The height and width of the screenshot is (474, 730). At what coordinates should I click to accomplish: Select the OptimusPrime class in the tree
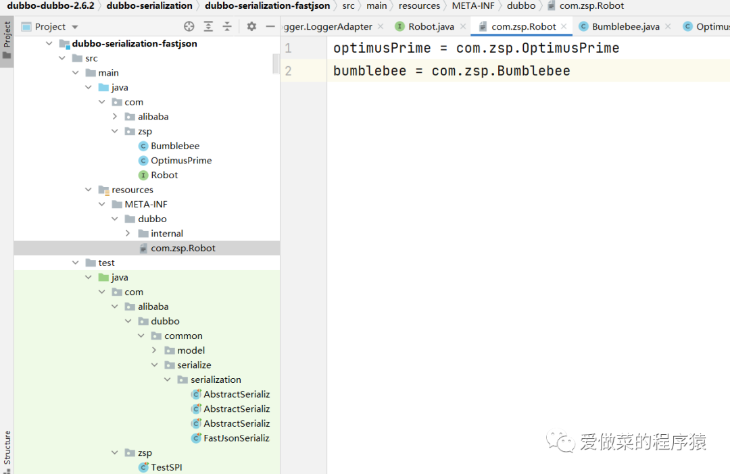click(181, 161)
